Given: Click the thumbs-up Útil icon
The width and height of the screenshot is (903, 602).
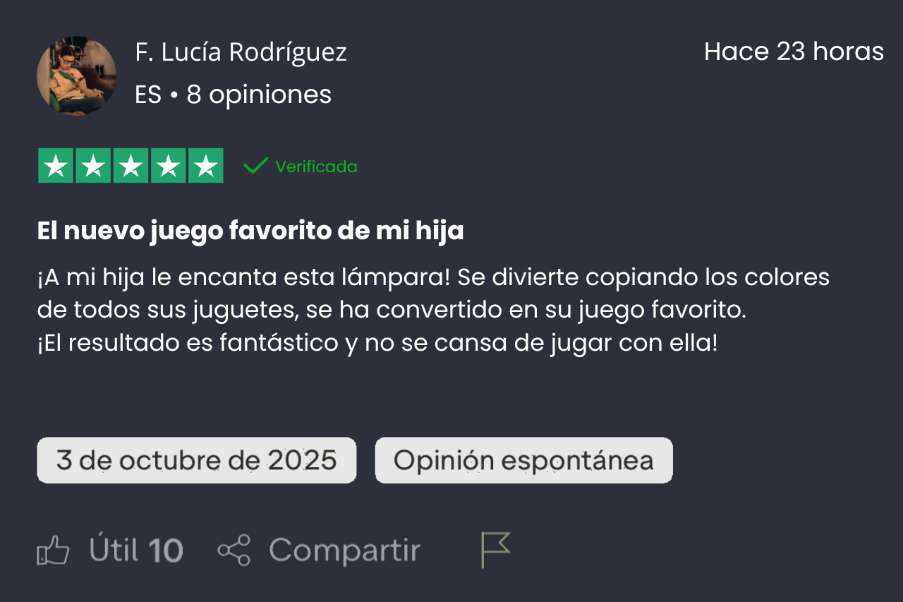Looking at the screenshot, I should pyautogui.click(x=53, y=550).
